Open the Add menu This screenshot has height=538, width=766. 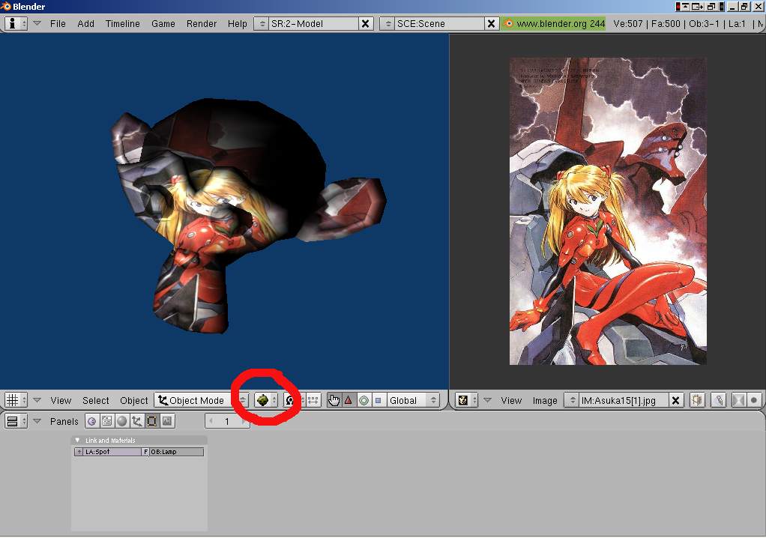coord(86,23)
